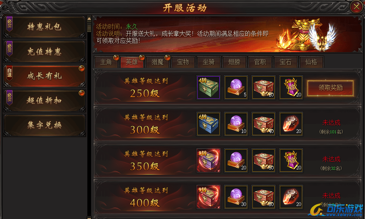Switch to the 猎魔 tab
The height and width of the screenshot is (219, 365).
[157, 62]
